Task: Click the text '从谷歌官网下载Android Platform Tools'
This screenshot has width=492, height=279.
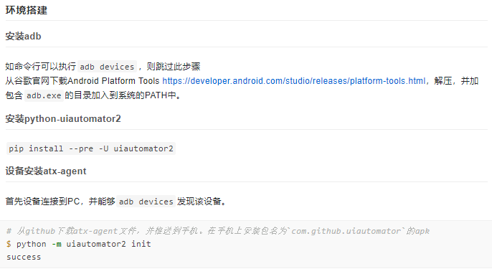Action: (82, 81)
